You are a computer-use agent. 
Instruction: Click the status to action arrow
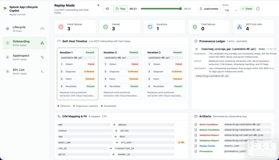pyautogui.click(x=116, y=131)
